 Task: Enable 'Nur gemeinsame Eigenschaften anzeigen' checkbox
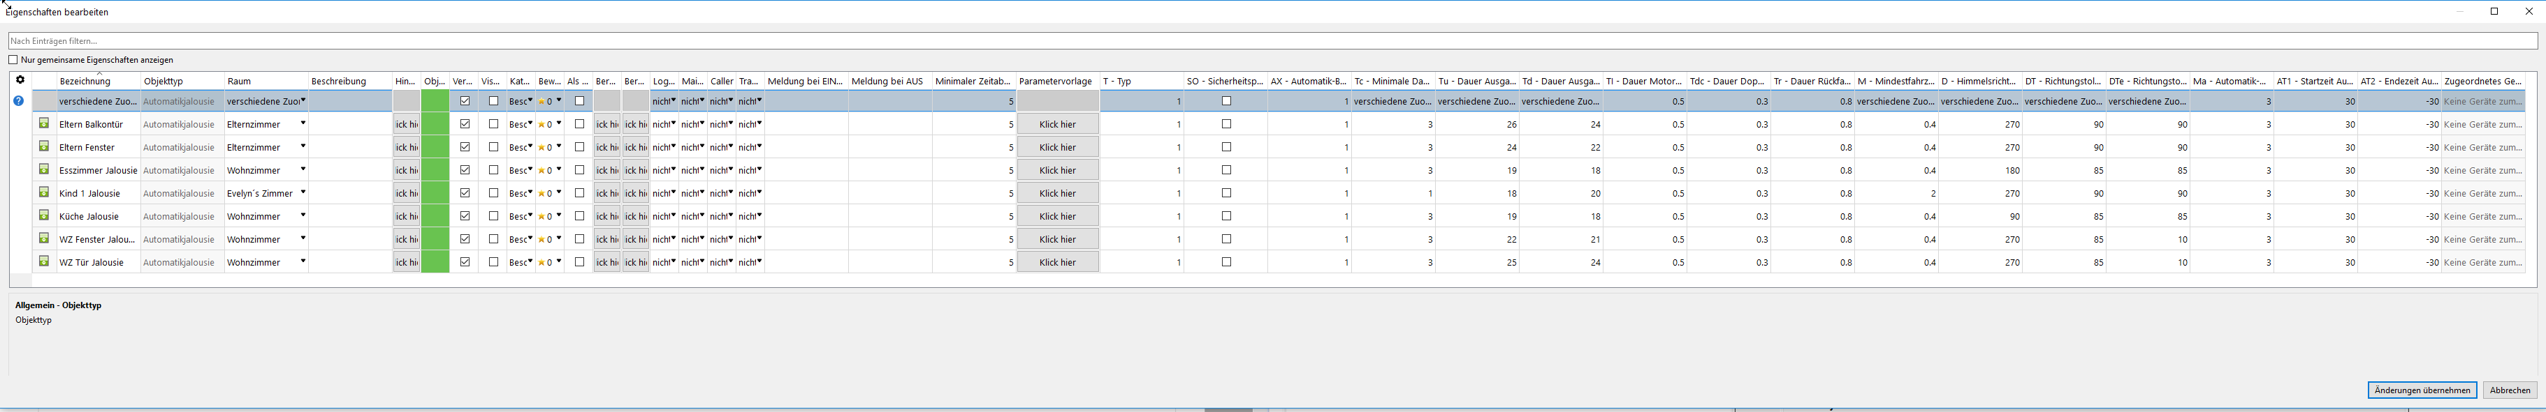[x=14, y=59]
